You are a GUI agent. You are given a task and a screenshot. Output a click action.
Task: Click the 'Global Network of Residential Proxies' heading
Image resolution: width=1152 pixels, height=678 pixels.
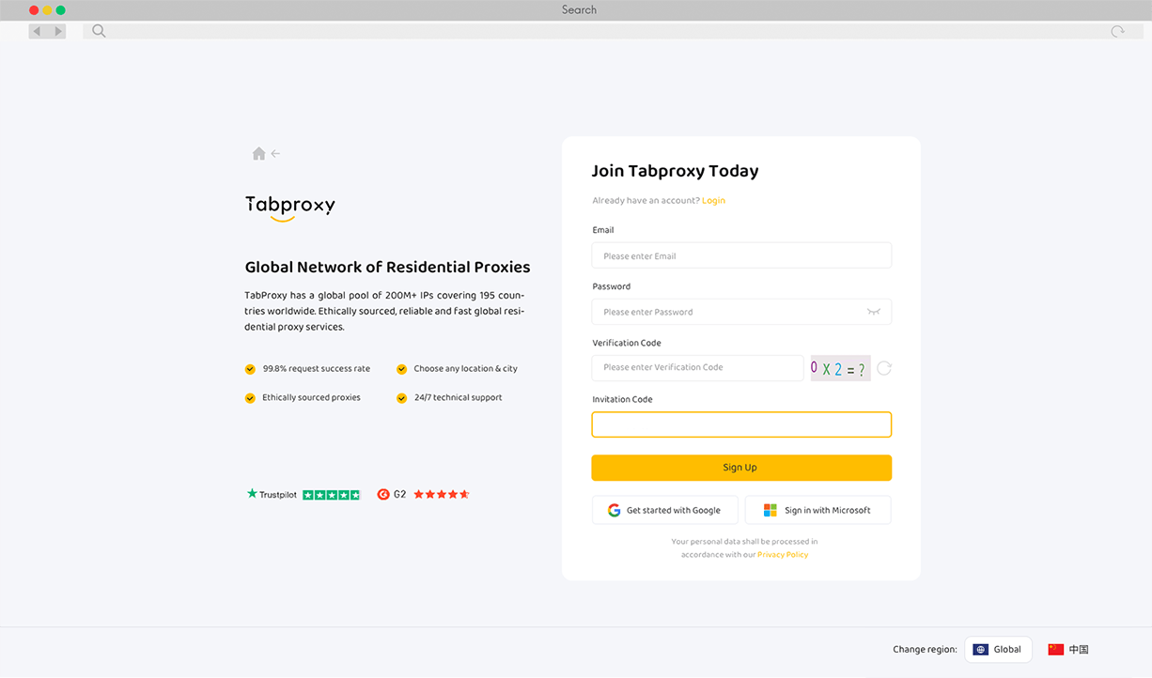tap(387, 268)
